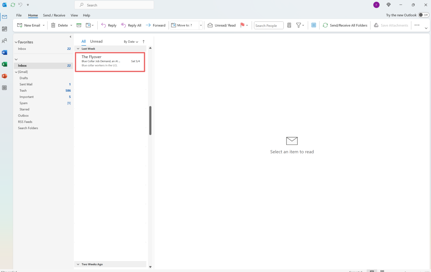Open Customize Quick Access Toolbar dropdown
Screen dimensions: 431x272
[x=28, y=5]
